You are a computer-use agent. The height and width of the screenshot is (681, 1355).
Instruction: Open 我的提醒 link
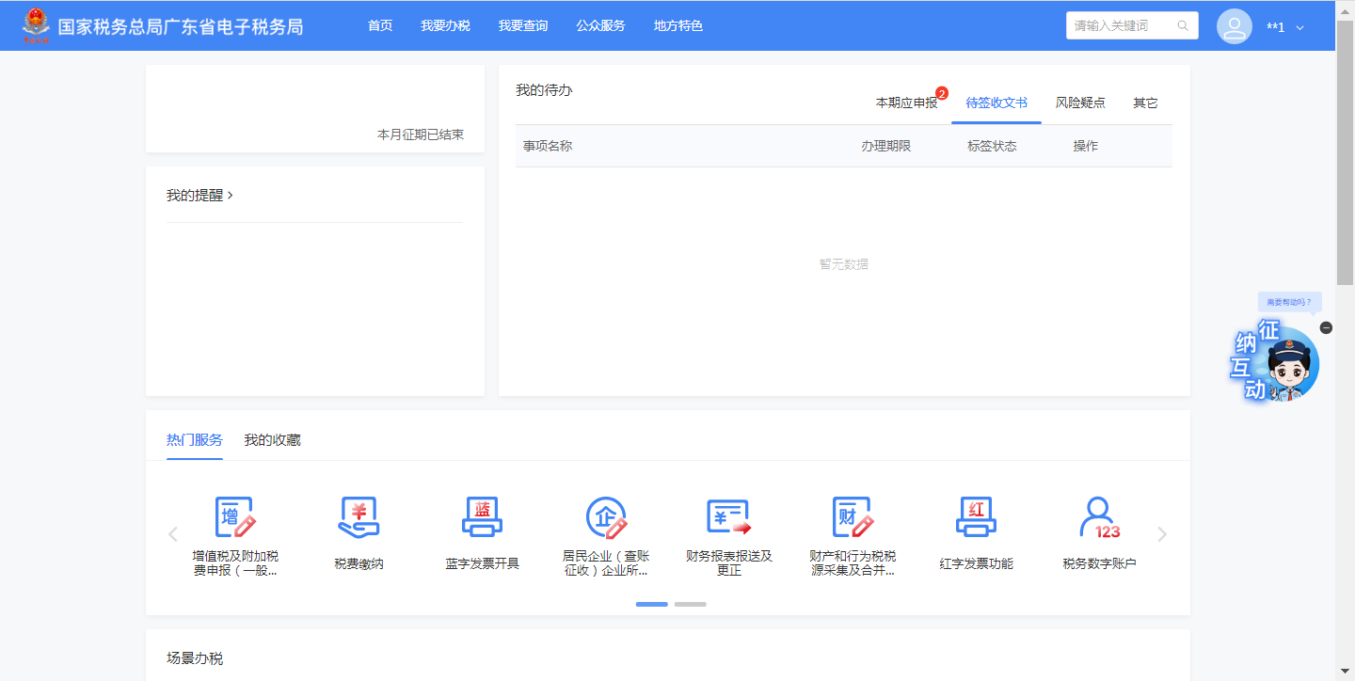[x=199, y=196]
